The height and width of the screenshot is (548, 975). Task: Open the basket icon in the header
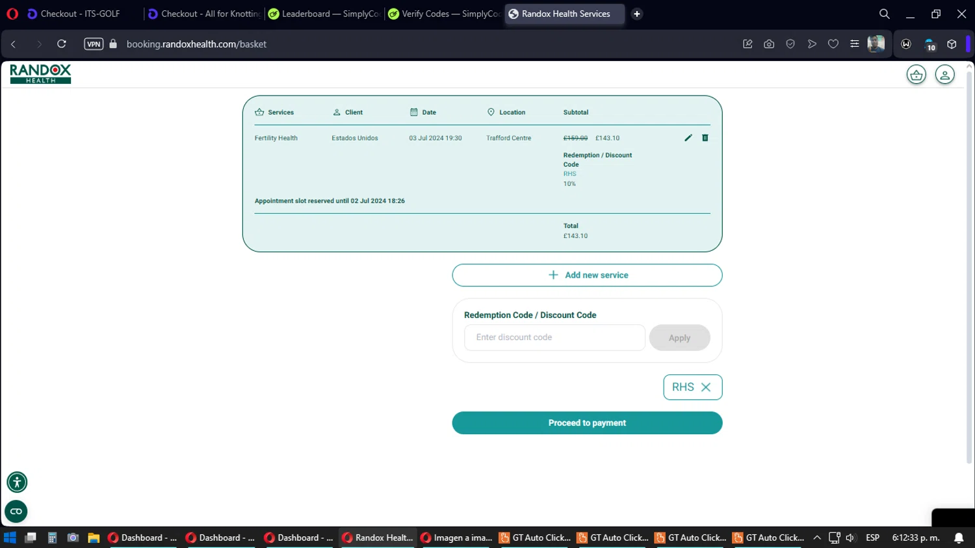pyautogui.click(x=916, y=75)
